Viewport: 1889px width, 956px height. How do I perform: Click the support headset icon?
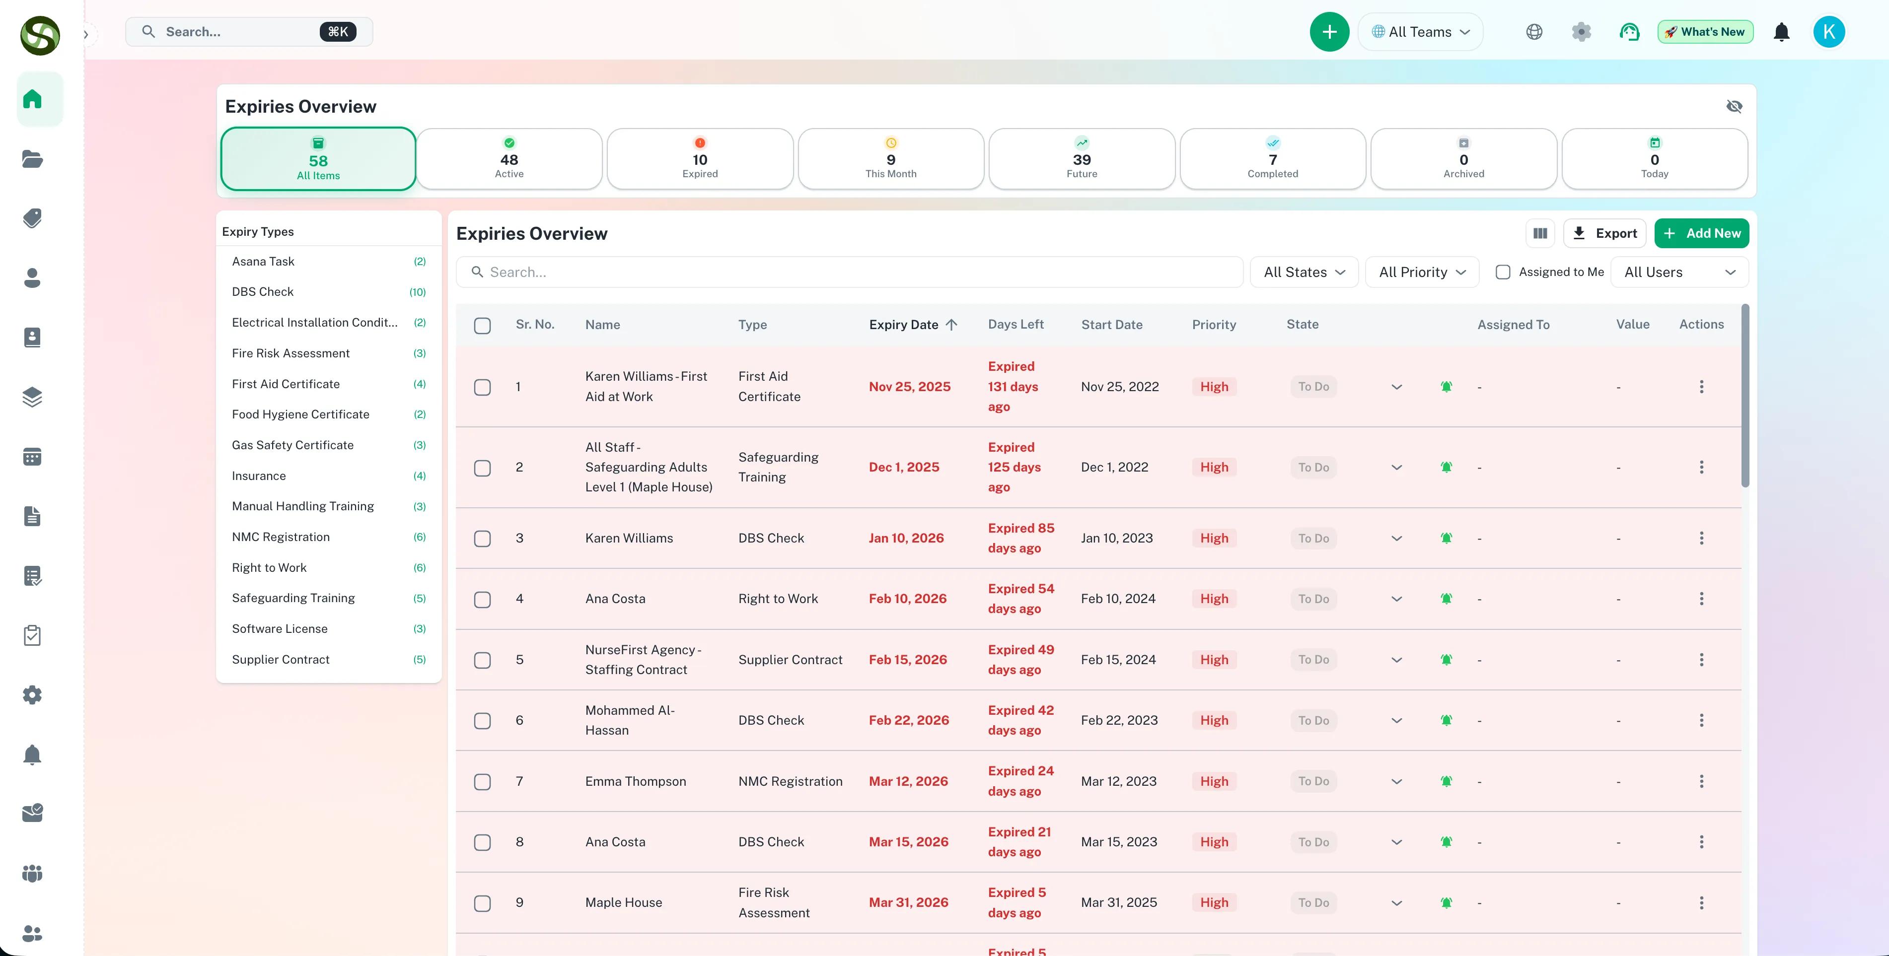[x=1629, y=32]
